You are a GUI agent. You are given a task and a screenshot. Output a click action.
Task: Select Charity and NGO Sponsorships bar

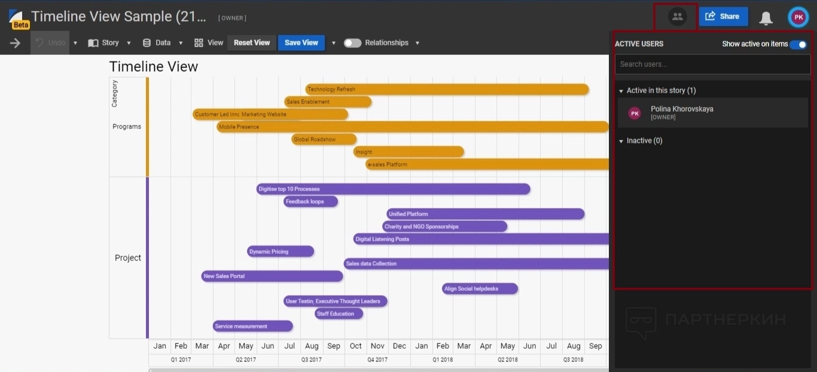coord(444,227)
